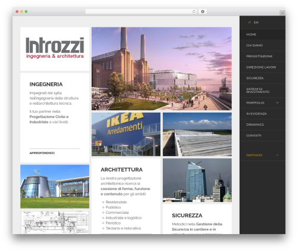The image size is (298, 252).
Task: Open a new browser tab with plus
Action: pyautogui.click(x=283, y=13)
